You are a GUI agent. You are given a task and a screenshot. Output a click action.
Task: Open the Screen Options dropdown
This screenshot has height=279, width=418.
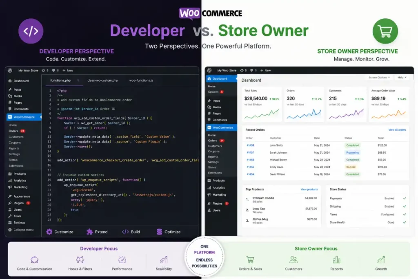click(379, 77)
